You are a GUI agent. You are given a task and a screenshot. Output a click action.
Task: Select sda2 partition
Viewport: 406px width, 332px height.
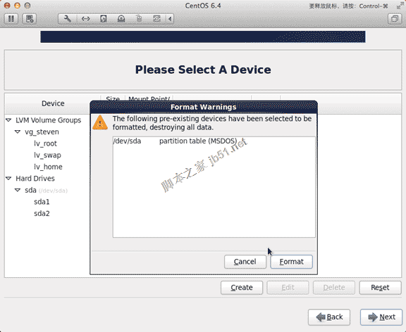point(42,213)
